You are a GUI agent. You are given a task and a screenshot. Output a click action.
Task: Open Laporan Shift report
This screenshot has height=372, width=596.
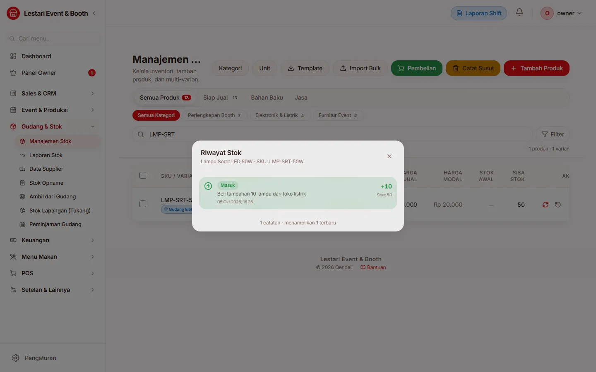479,13
